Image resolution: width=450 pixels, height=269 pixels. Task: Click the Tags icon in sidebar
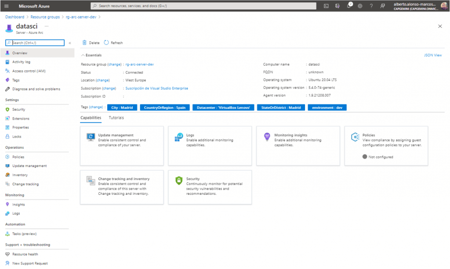(x=7, y=80)
